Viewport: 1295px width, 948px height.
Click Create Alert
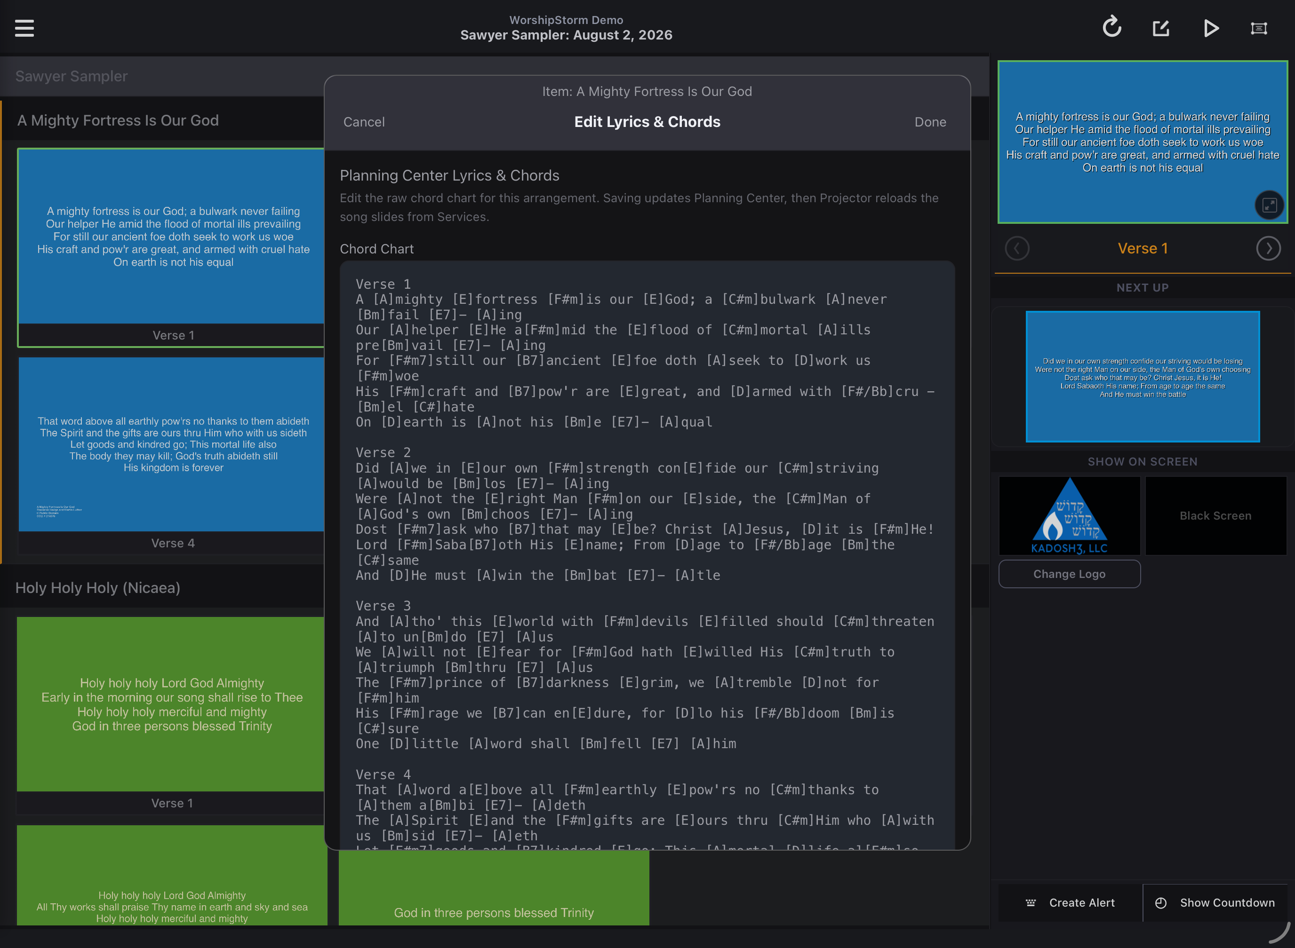click(x=1070, y=903)
